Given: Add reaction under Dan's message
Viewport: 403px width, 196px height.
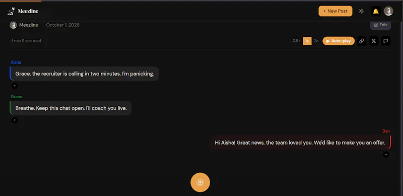Looking at the screenshot, I should [x=386, y=155].
